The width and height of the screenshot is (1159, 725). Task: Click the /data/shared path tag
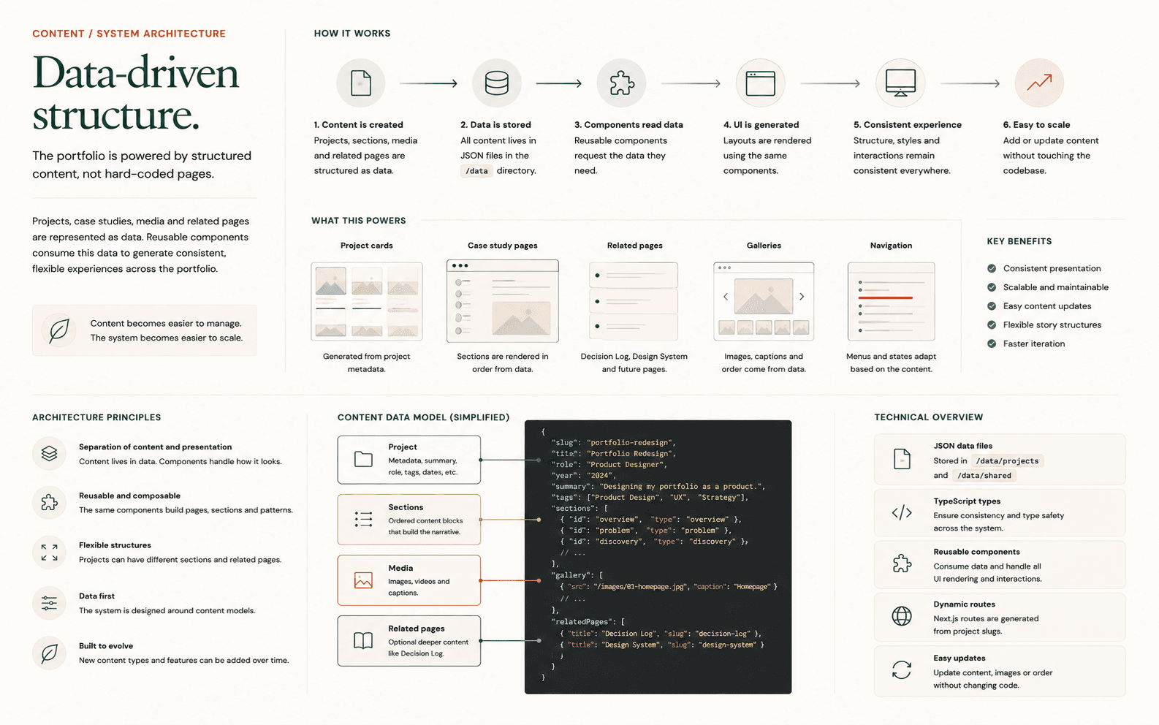[984, 476]
